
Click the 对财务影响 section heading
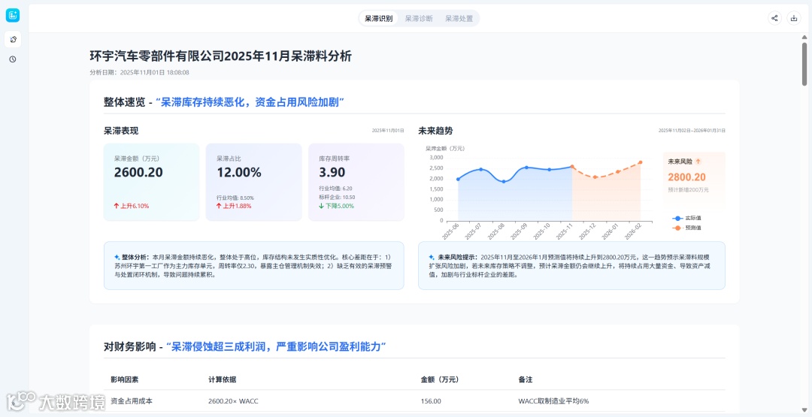[x=246, y=346]
